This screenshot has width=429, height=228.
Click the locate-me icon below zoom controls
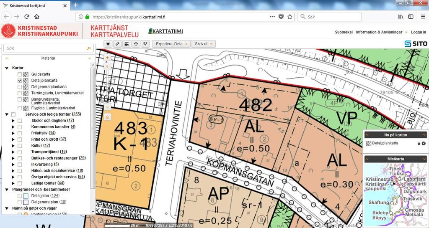(x=107, y=117)
